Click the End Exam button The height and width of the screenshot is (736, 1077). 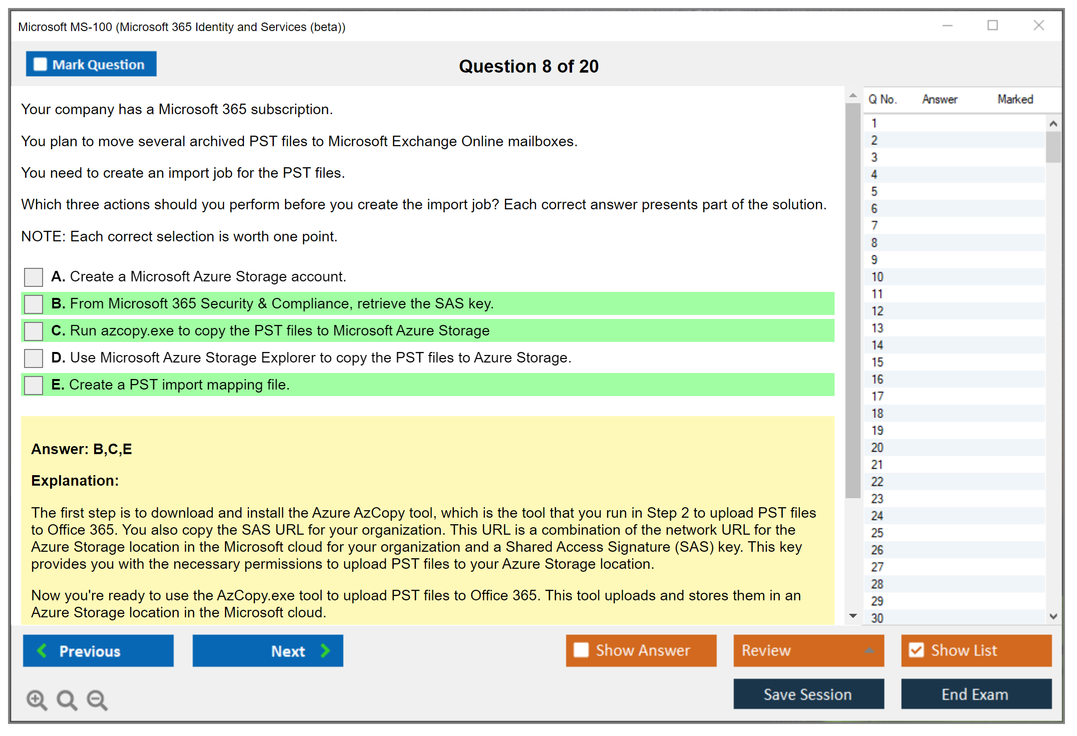click(x=975, y=694)
